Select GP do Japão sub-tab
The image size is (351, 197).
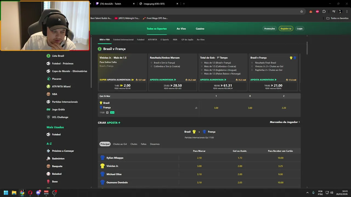click(187, 40)
